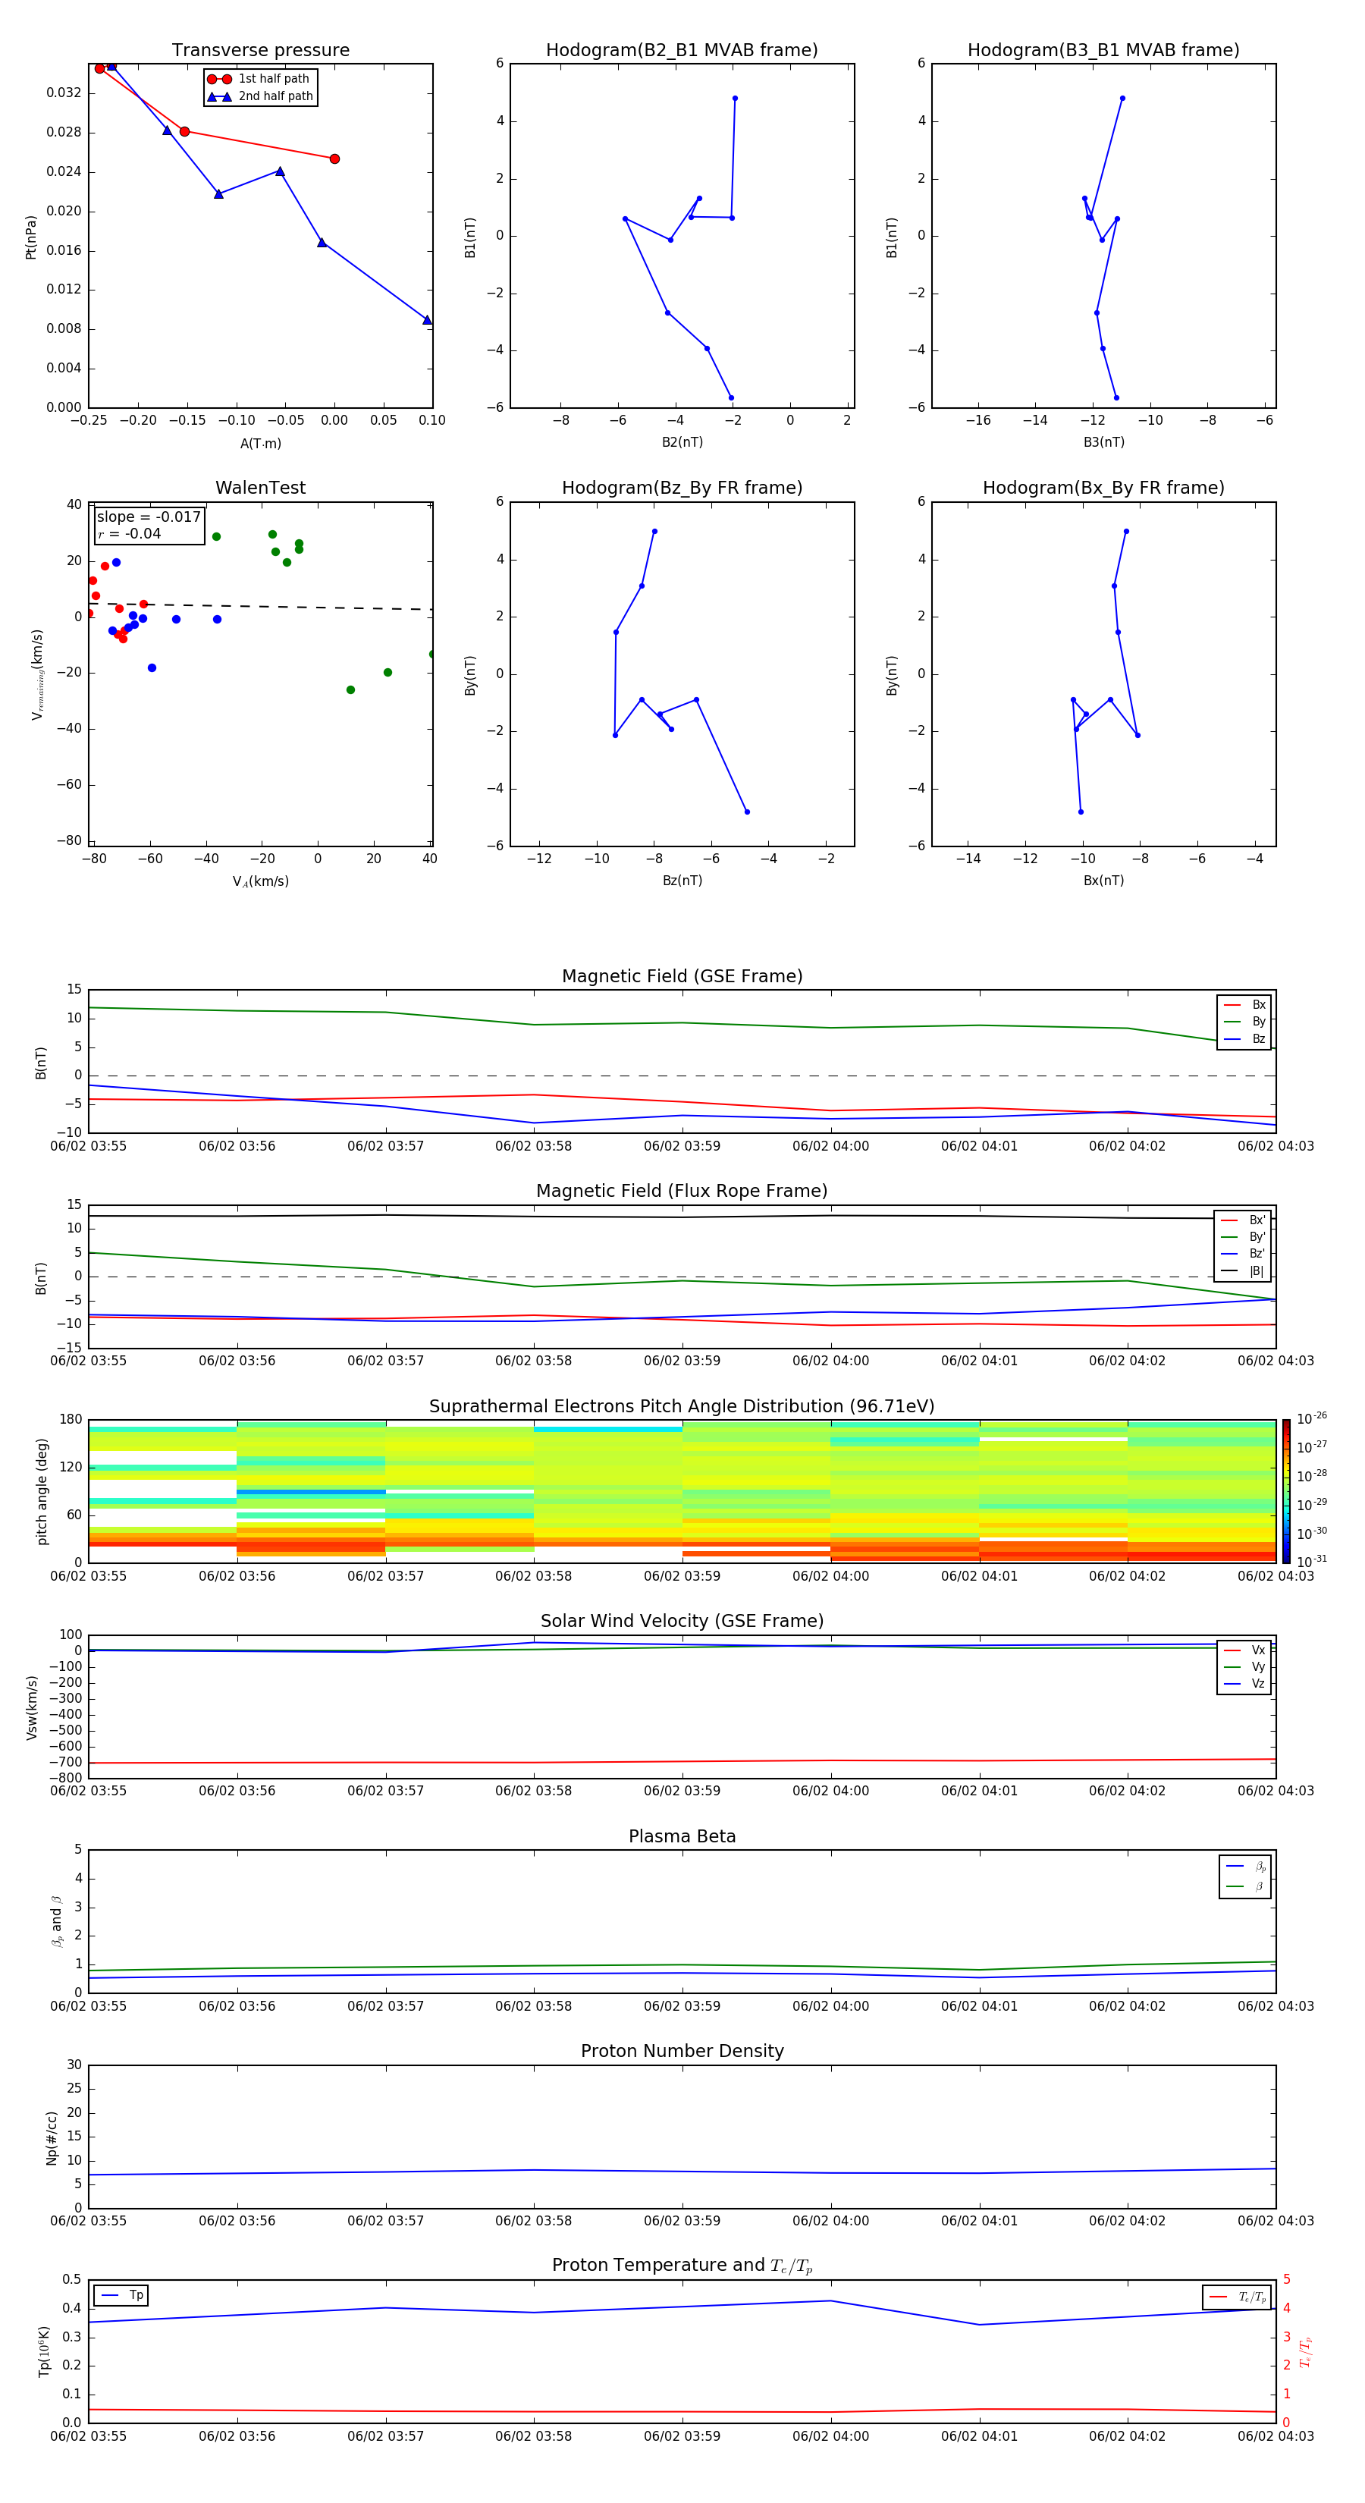Click the pitch angle colorbar scale
1365x2503 pixels.
click(x=1285, y=1491)
